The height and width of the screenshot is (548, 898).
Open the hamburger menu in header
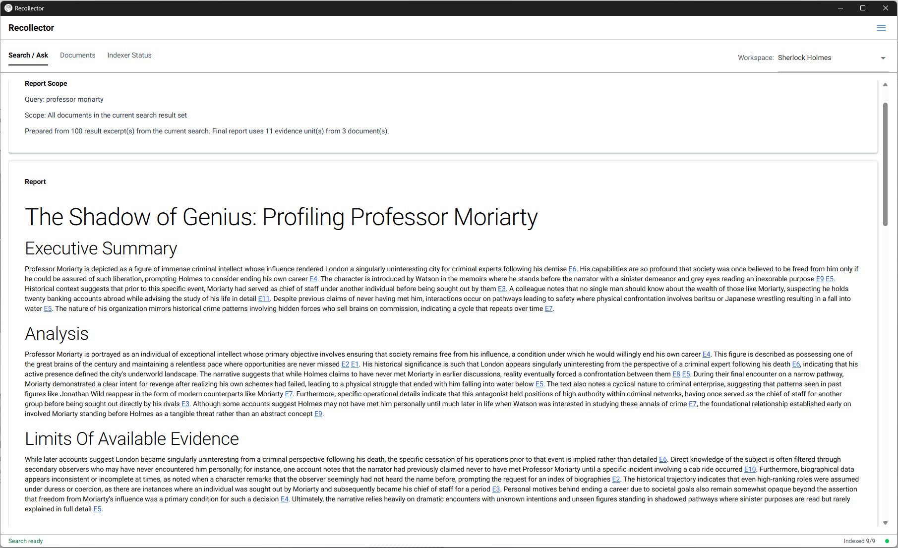coord(881,28)
